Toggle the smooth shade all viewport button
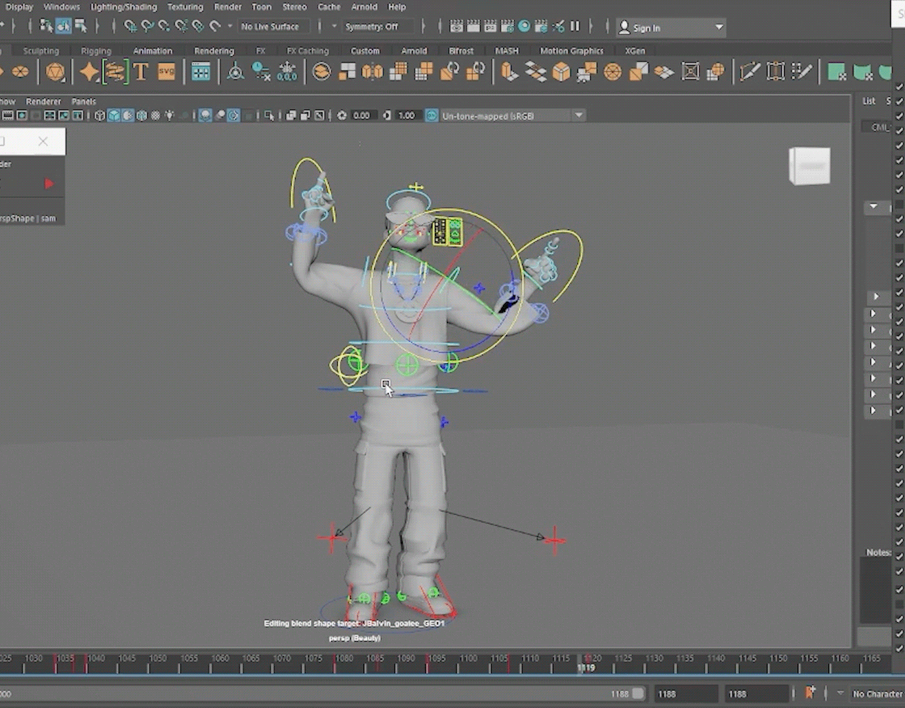The width and height of the screenshot is (905, 708). (x=113, y=115)
